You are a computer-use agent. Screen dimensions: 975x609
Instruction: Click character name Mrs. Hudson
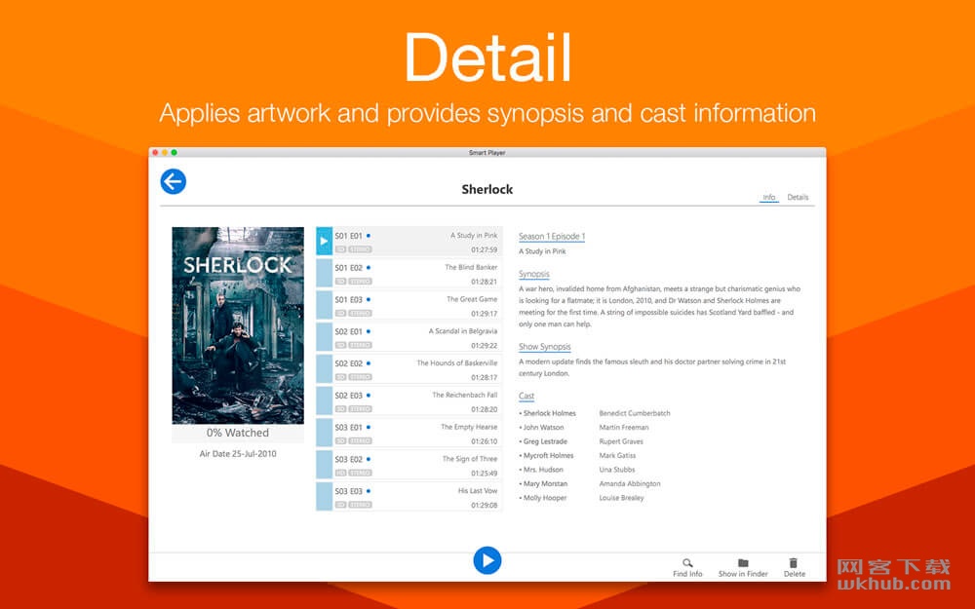543,470
